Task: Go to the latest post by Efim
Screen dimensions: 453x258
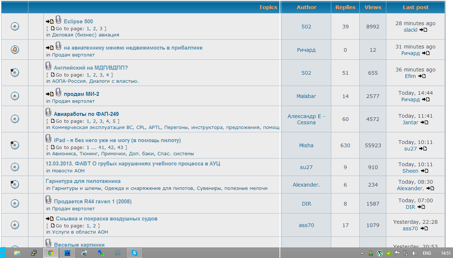Action: coord(422,76)
